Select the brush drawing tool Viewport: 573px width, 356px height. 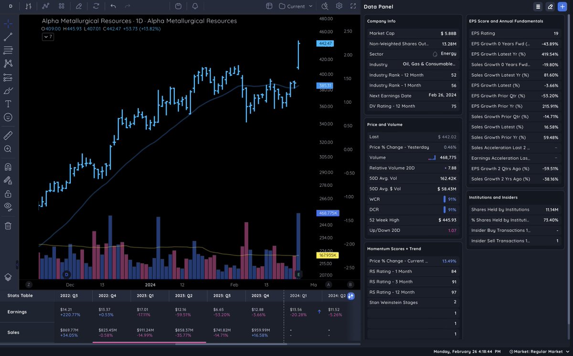(8, 90)
